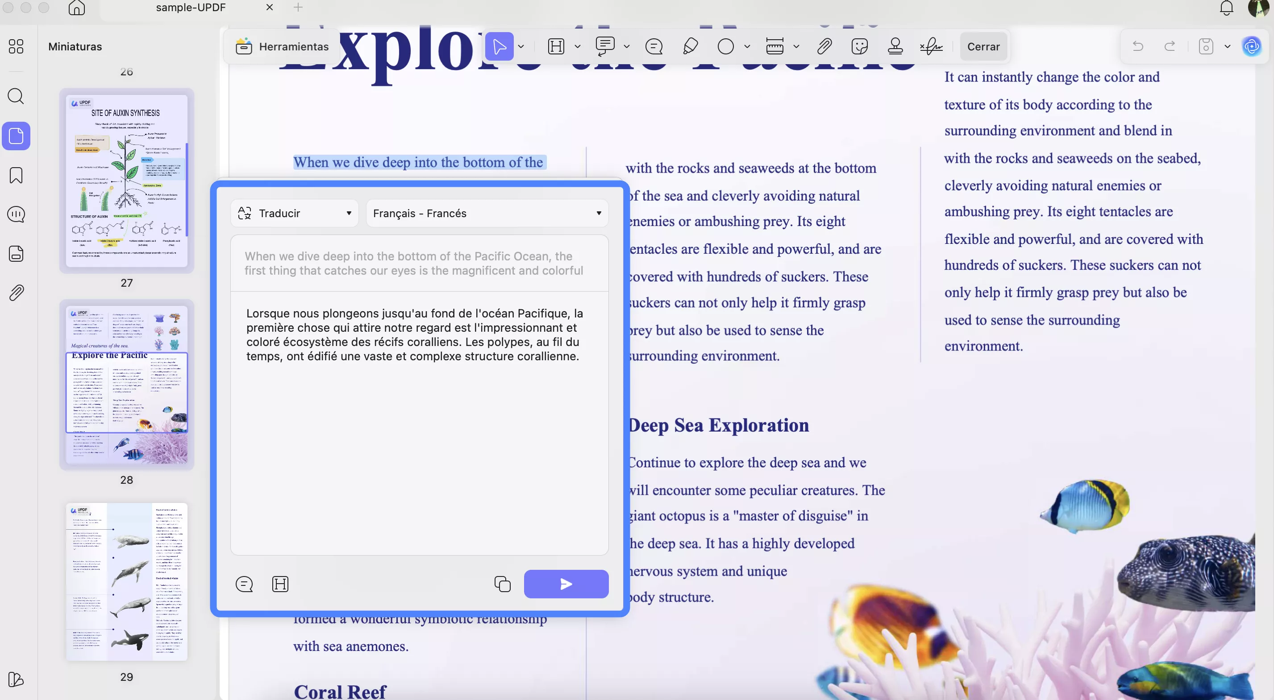Open the UPDF AI assistant icon
The image size is (1274, 700).
click(x=1252, y=46)
